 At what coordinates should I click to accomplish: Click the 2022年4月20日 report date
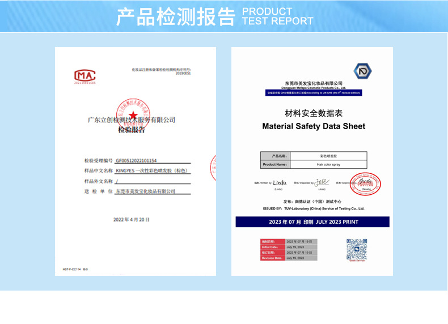[x=132, y=220]
